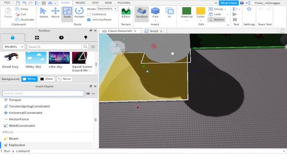The width and height of the screenshot is (287, 161).
Task: Switch to the PLUGINS ribbon tab
Action: point(124,3)
